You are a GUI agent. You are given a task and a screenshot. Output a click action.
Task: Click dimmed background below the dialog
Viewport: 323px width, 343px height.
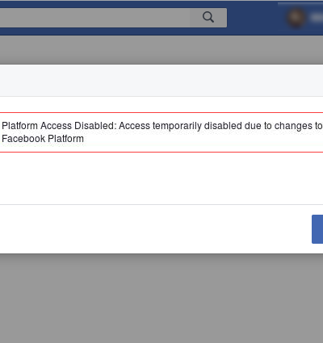(x=161, y=298)
